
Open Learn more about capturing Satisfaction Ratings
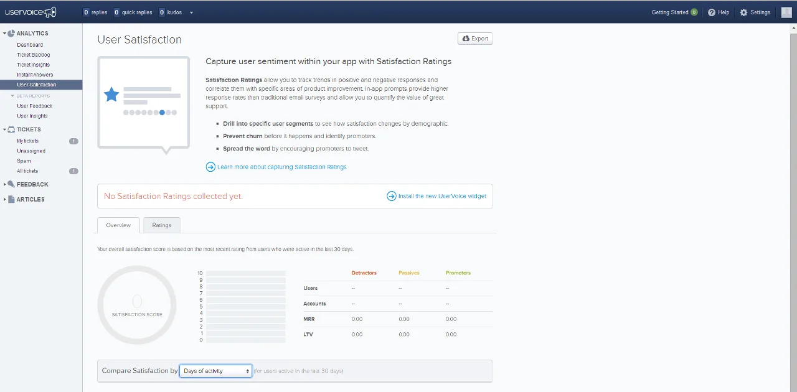tap(282, 167)
